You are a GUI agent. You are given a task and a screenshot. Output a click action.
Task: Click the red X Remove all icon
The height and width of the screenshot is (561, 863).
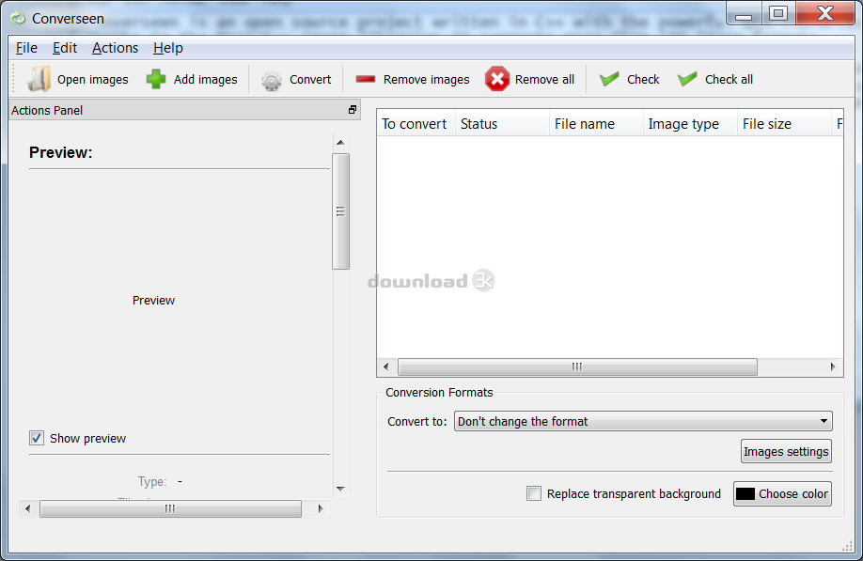coord(497,79)
